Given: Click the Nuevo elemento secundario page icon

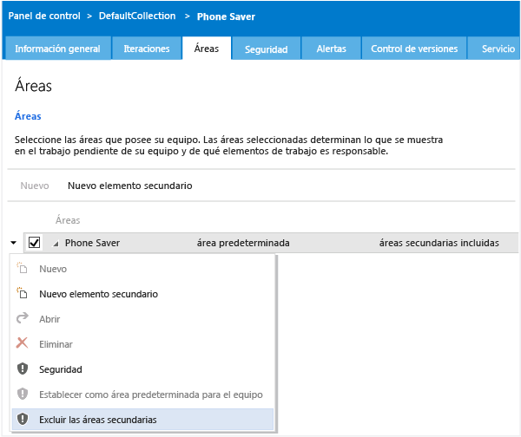Looking at the screenshot, I should click(x=23, y=293).
